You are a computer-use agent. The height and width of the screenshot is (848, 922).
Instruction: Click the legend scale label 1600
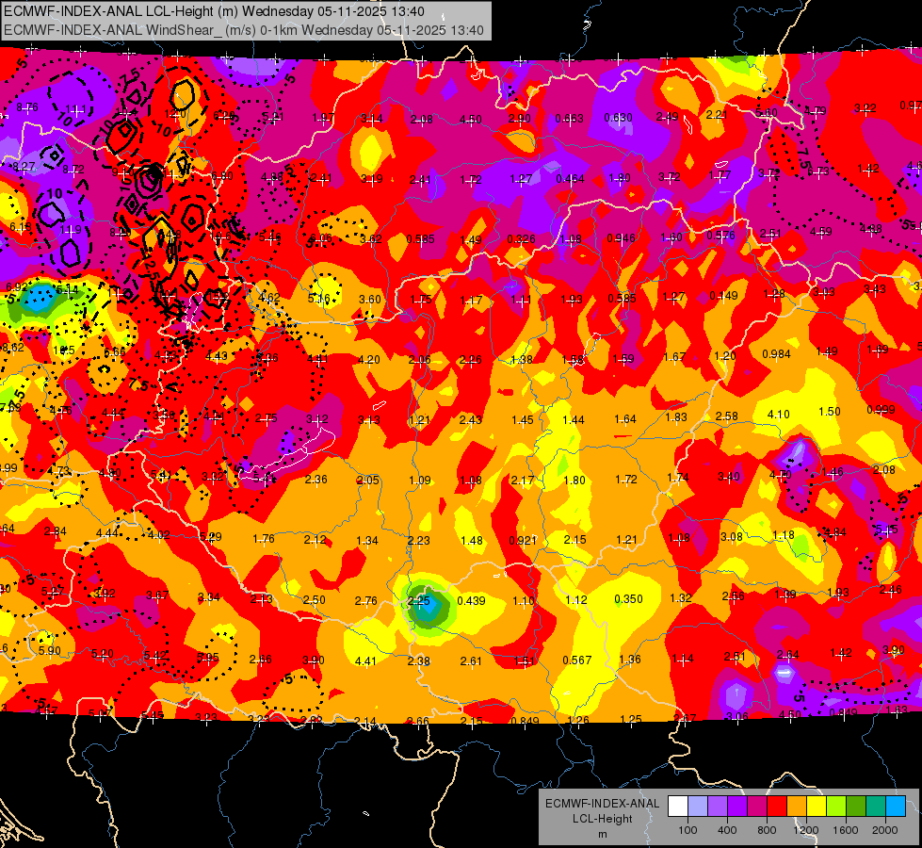coord(846,830)
